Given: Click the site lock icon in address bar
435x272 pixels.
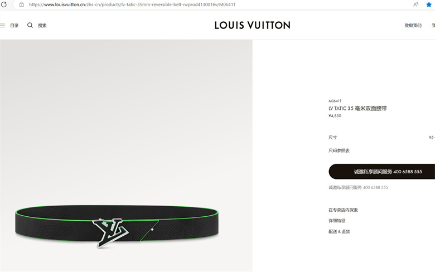Looking at the screenshot, I should pos(21,4).
